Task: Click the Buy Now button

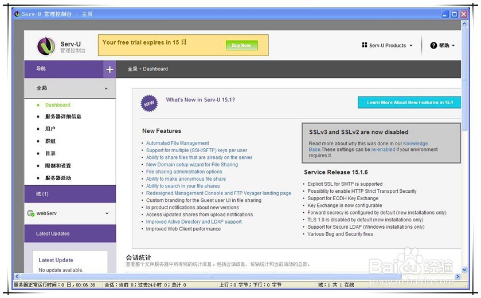Action: click(241, 45)
